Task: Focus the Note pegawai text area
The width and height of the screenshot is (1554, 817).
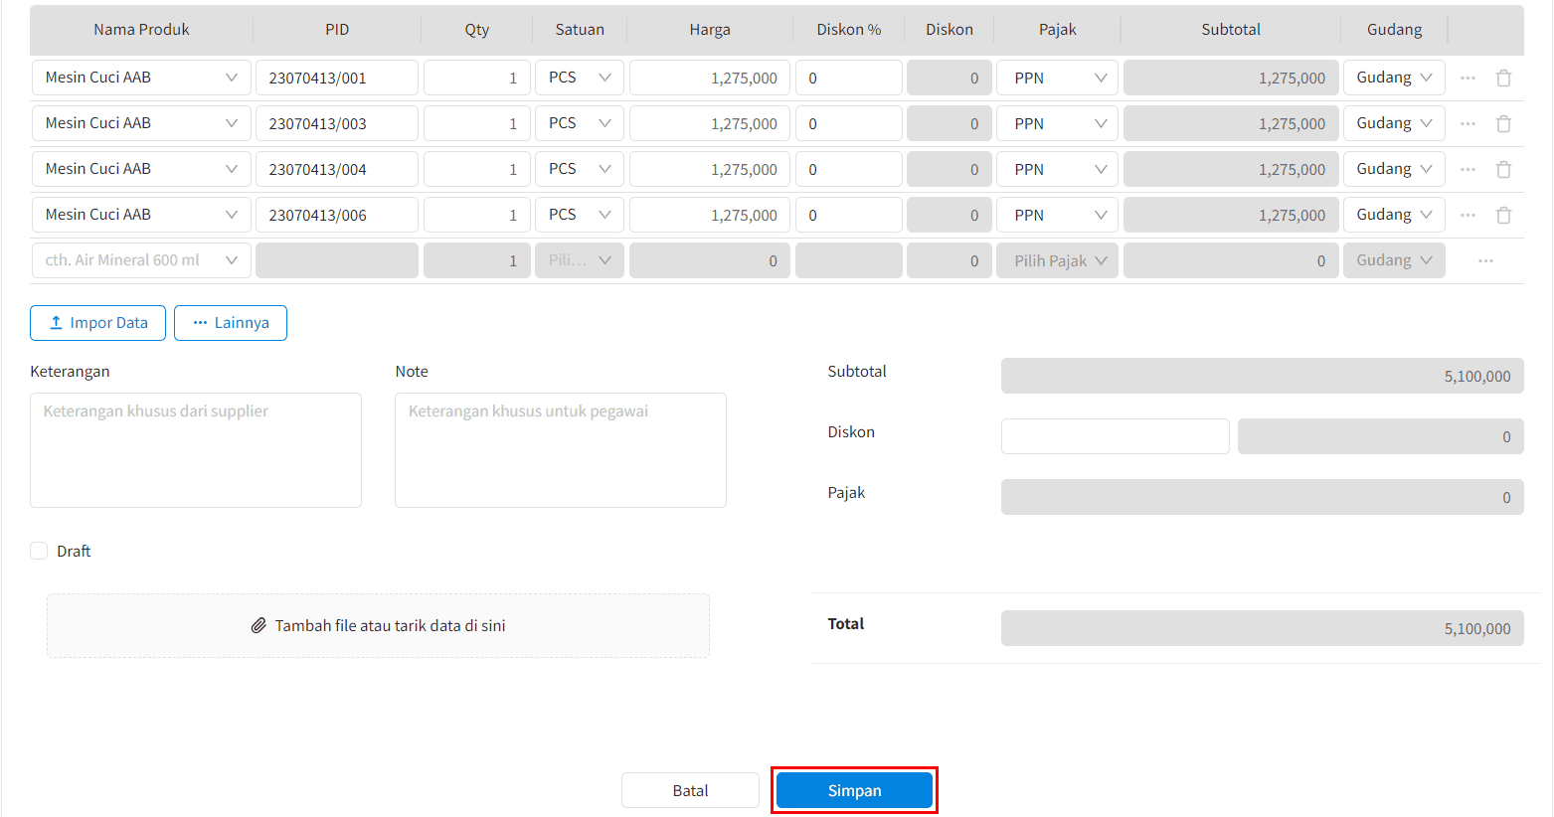Action: [x=561, y=450]
